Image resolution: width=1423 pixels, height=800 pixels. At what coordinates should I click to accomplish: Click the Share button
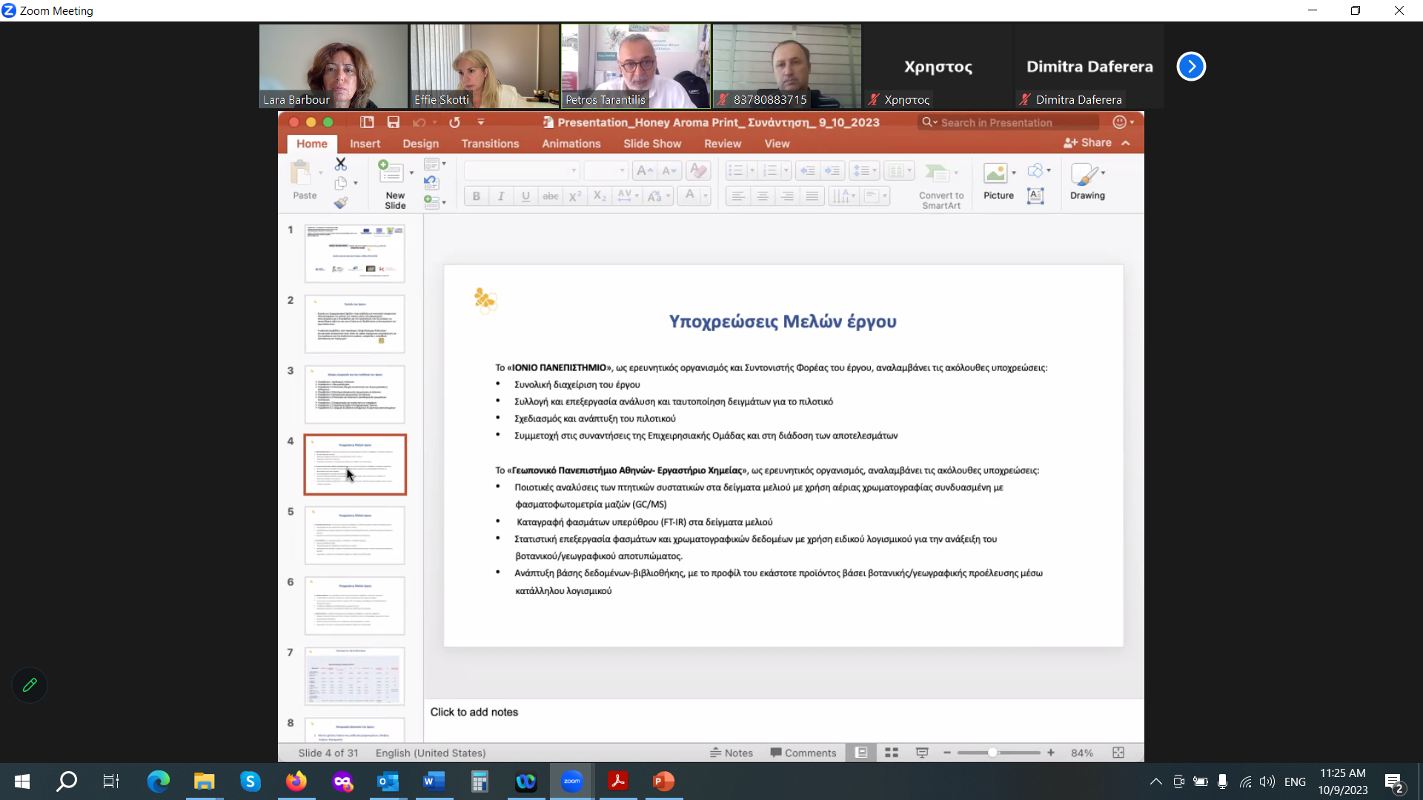click(x=1087, y=143)
